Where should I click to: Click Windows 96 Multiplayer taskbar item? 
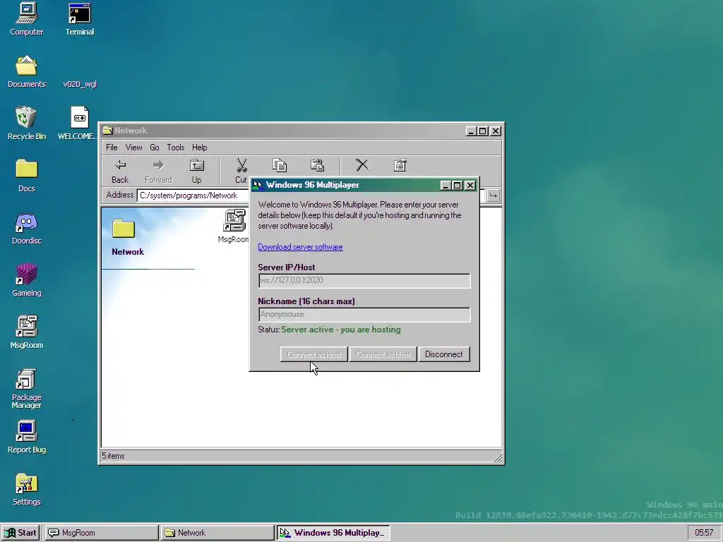click(x=333, y=533)
